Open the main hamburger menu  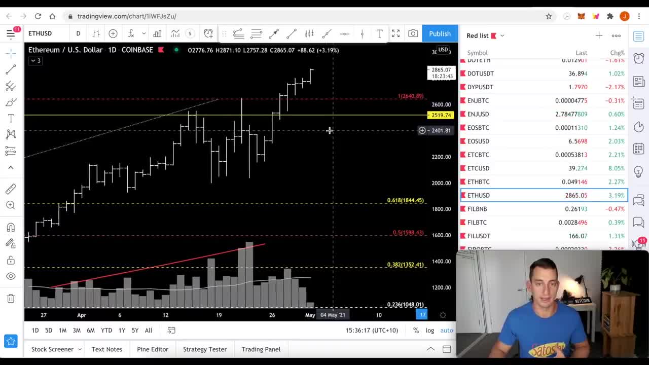point(11,34)
